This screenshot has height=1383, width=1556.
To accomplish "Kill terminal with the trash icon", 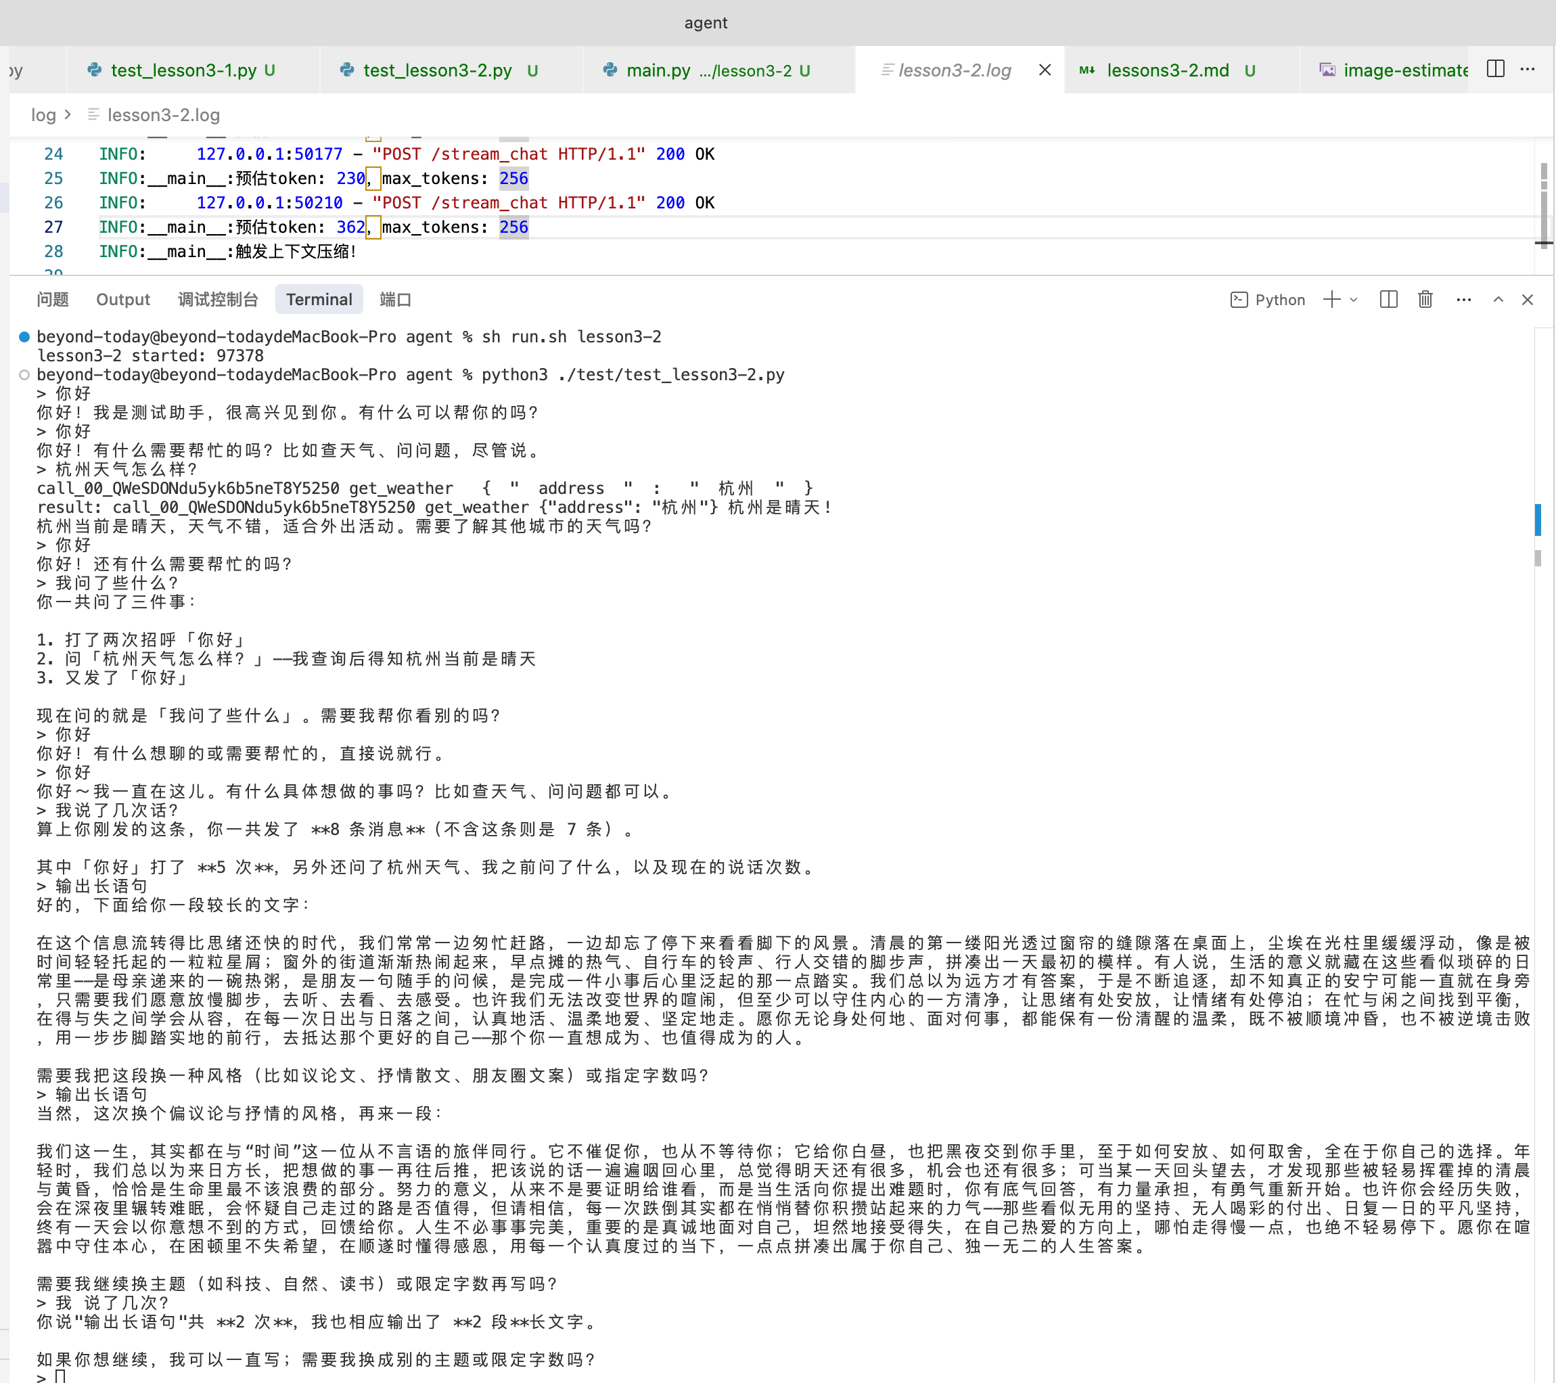I will (x=1425, y=300).
